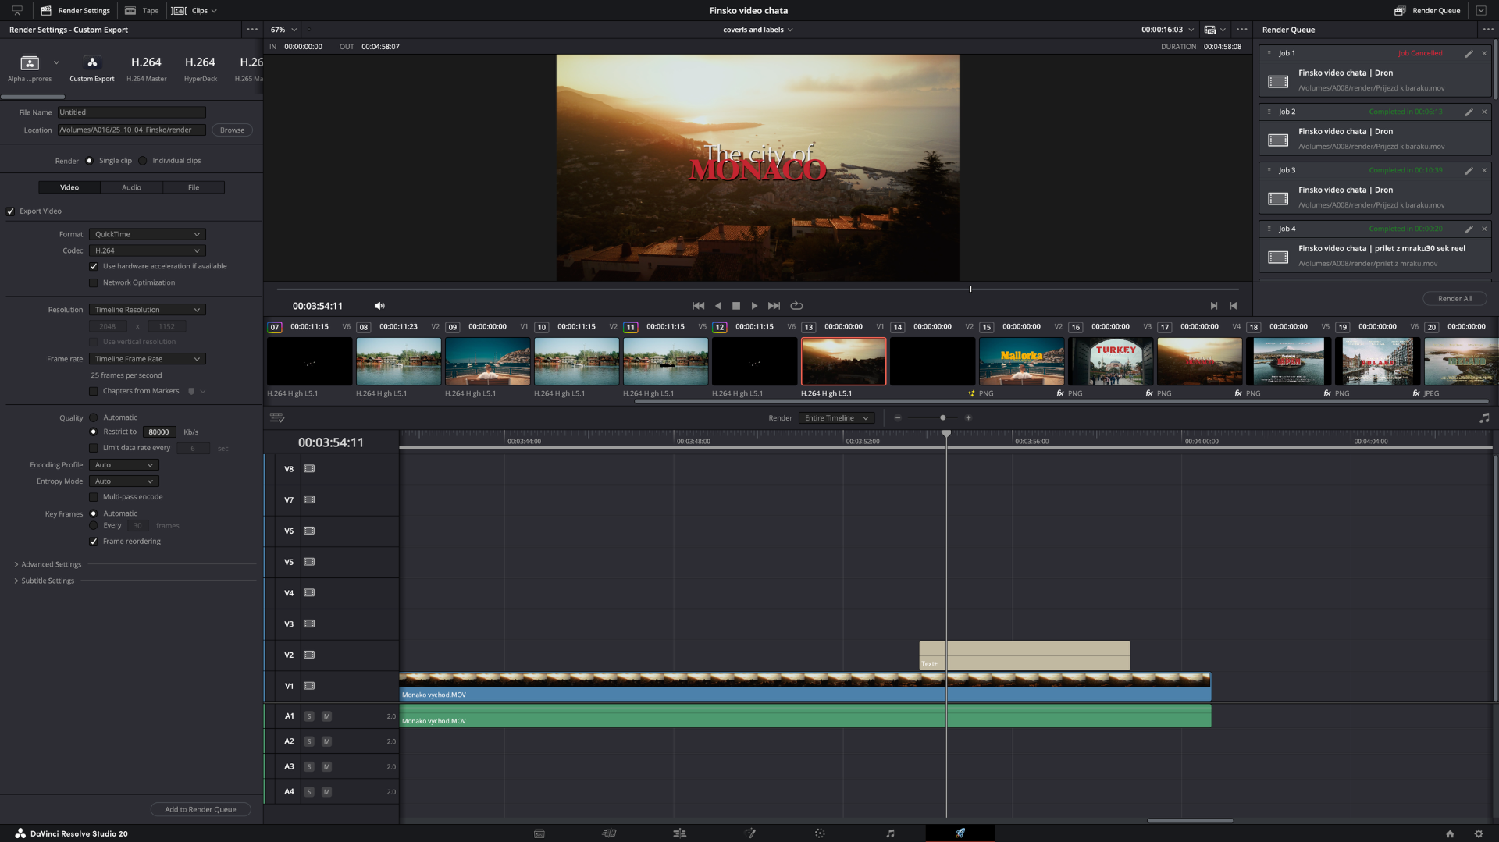Image resolution: width=1499 pixels, height=842 pixels.
Task: Switch to the Audio tab
Action: (131, 187)
